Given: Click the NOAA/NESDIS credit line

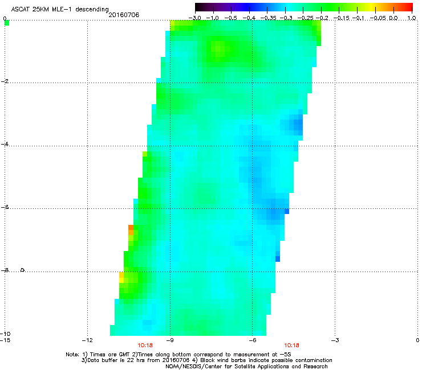Looking at the screenshot, I should (x=246, y=367).
